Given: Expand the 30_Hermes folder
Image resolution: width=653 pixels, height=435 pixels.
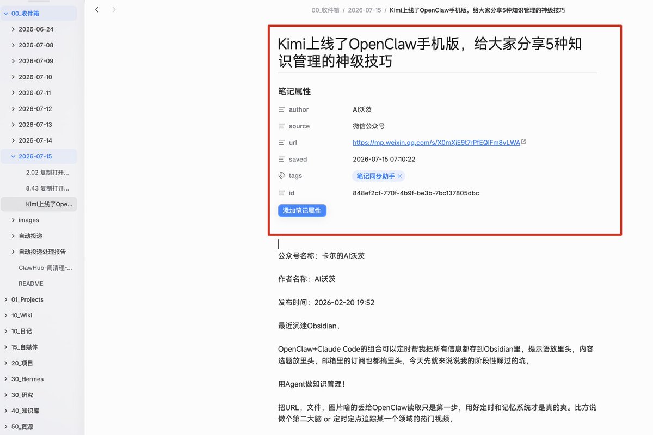Looking at the screenshot, I should tap(5, 379).
